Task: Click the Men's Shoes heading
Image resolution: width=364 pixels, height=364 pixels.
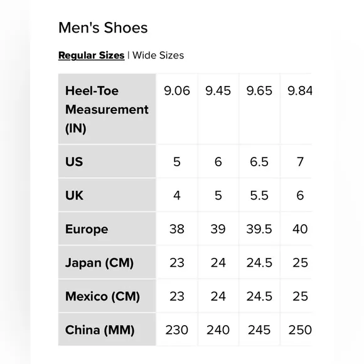Action: click(x=103, y=28)
